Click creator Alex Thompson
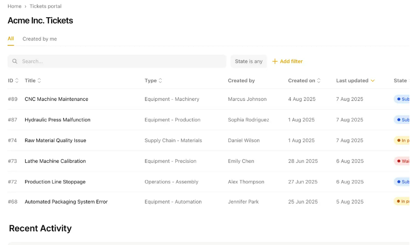Screen dimensions: 419x245 click(246, 181)
